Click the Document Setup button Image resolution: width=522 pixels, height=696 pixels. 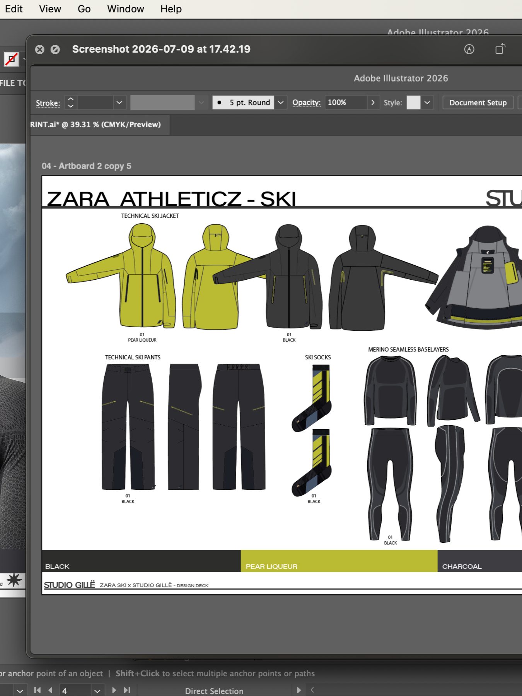(x=478, y=103)
